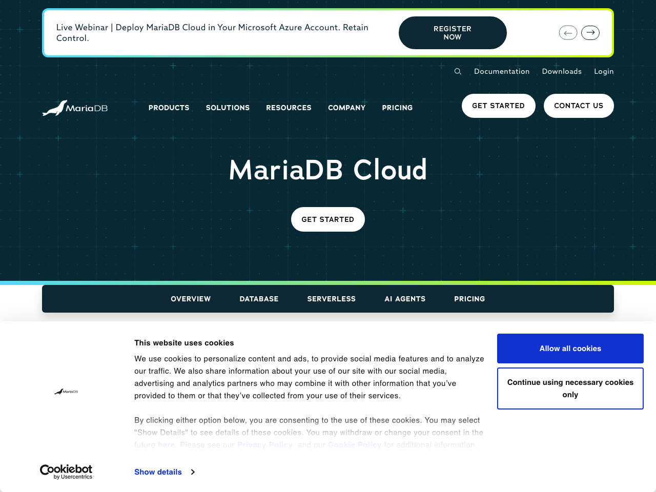Open the Company menu
The image size is (656, 492).
(346, 108)
